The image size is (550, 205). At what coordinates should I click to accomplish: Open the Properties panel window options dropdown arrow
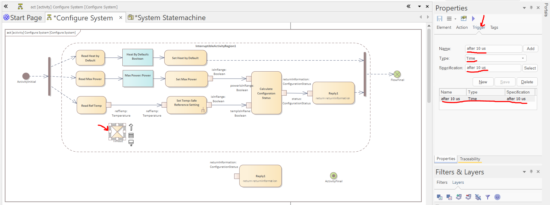(524, 8)
